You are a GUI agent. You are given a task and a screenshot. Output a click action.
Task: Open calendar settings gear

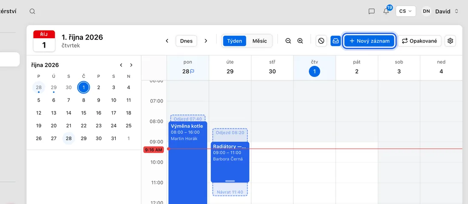[451, 41]
